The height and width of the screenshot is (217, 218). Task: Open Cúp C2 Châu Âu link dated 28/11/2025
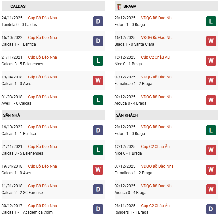click(x=155, y=206)
